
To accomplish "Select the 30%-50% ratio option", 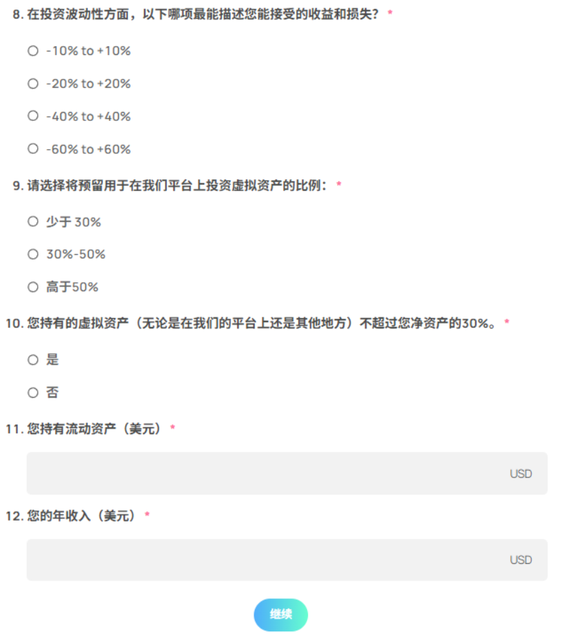I will click(33, 254).
